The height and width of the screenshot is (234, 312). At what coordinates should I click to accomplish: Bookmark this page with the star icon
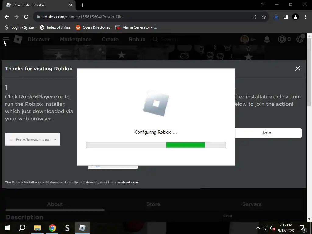[x=264, y=17]
